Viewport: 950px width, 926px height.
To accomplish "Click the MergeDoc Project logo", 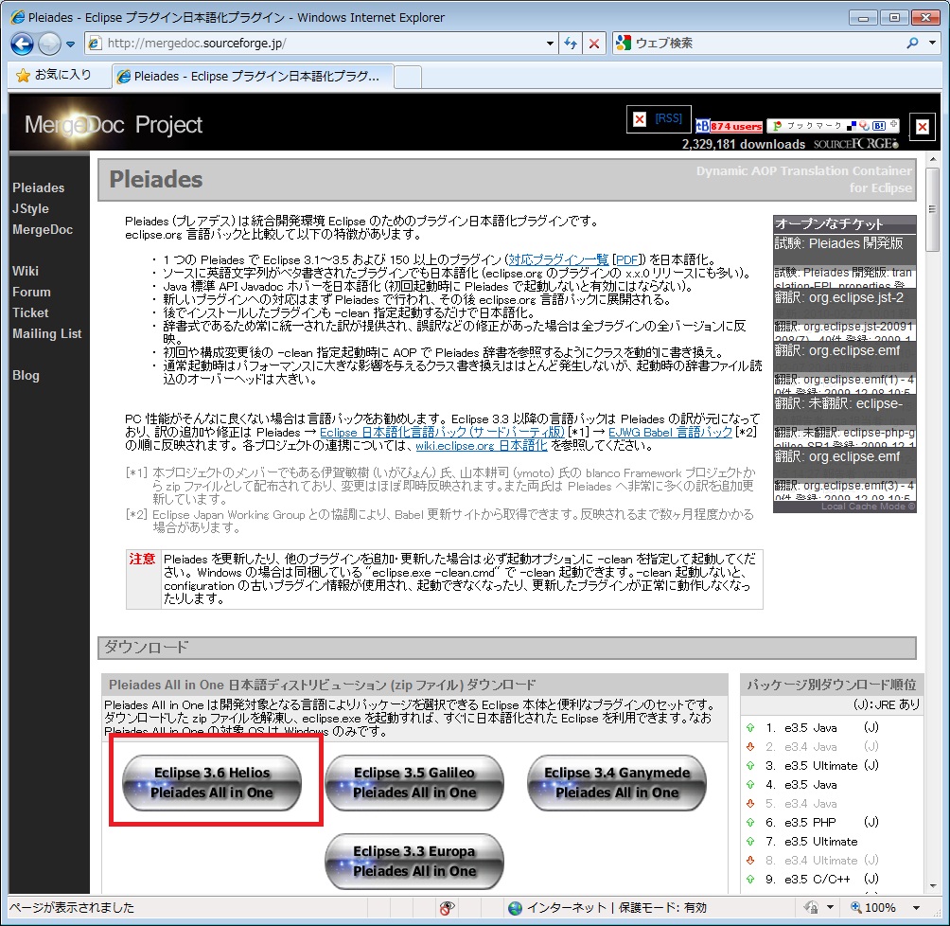I will [x=113, y=124].
